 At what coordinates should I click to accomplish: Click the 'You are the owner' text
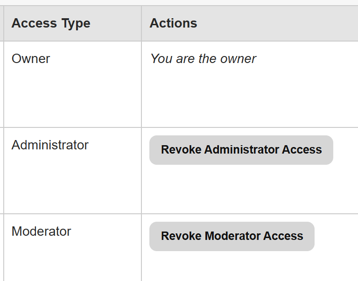click(203, 59)
